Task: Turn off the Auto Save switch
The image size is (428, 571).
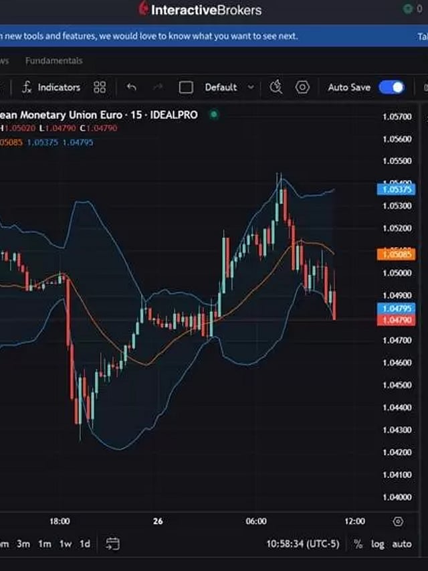Action: coord(391,88)
